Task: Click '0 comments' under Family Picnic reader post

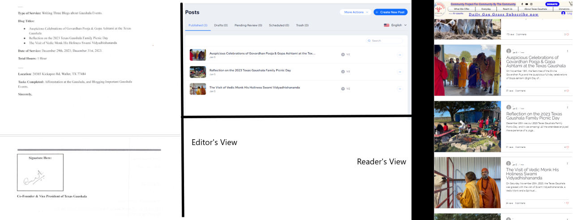Action: point(520,147)
